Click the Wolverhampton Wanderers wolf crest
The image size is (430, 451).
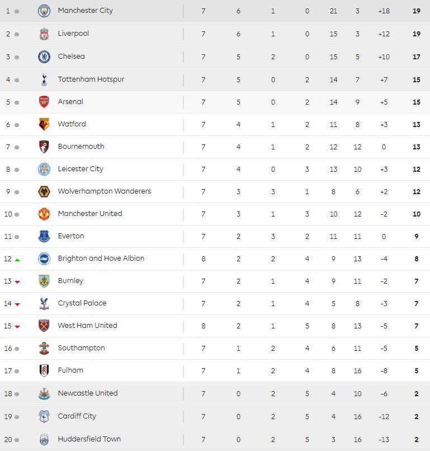(44, 191)
